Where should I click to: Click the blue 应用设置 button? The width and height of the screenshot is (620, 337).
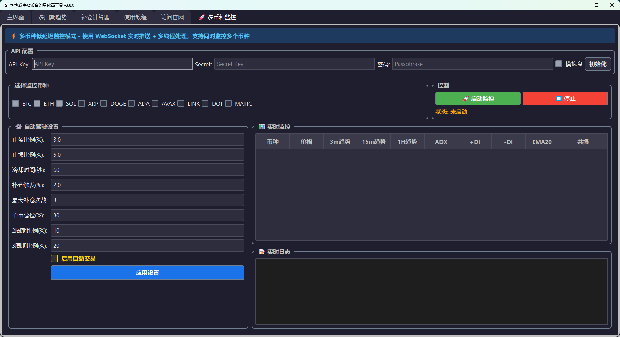147,273
